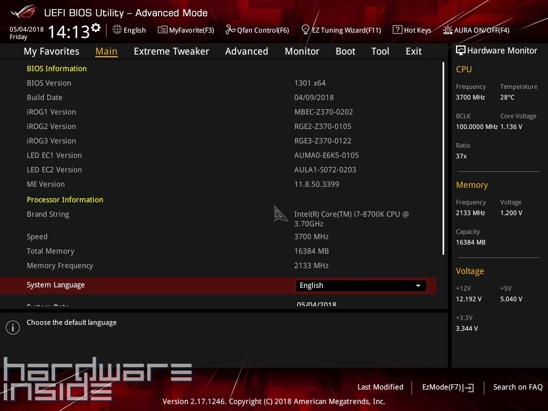Start EZ Tuning Wizard(F11)
Image resolution: width=548 pixels, height=411 pixels.
click(341, 30)
